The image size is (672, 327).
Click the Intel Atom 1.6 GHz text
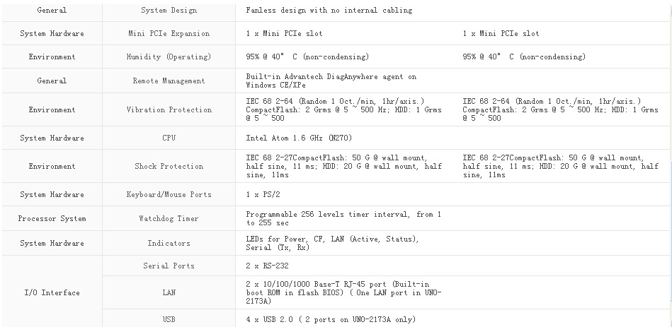(x=286, y=138)
